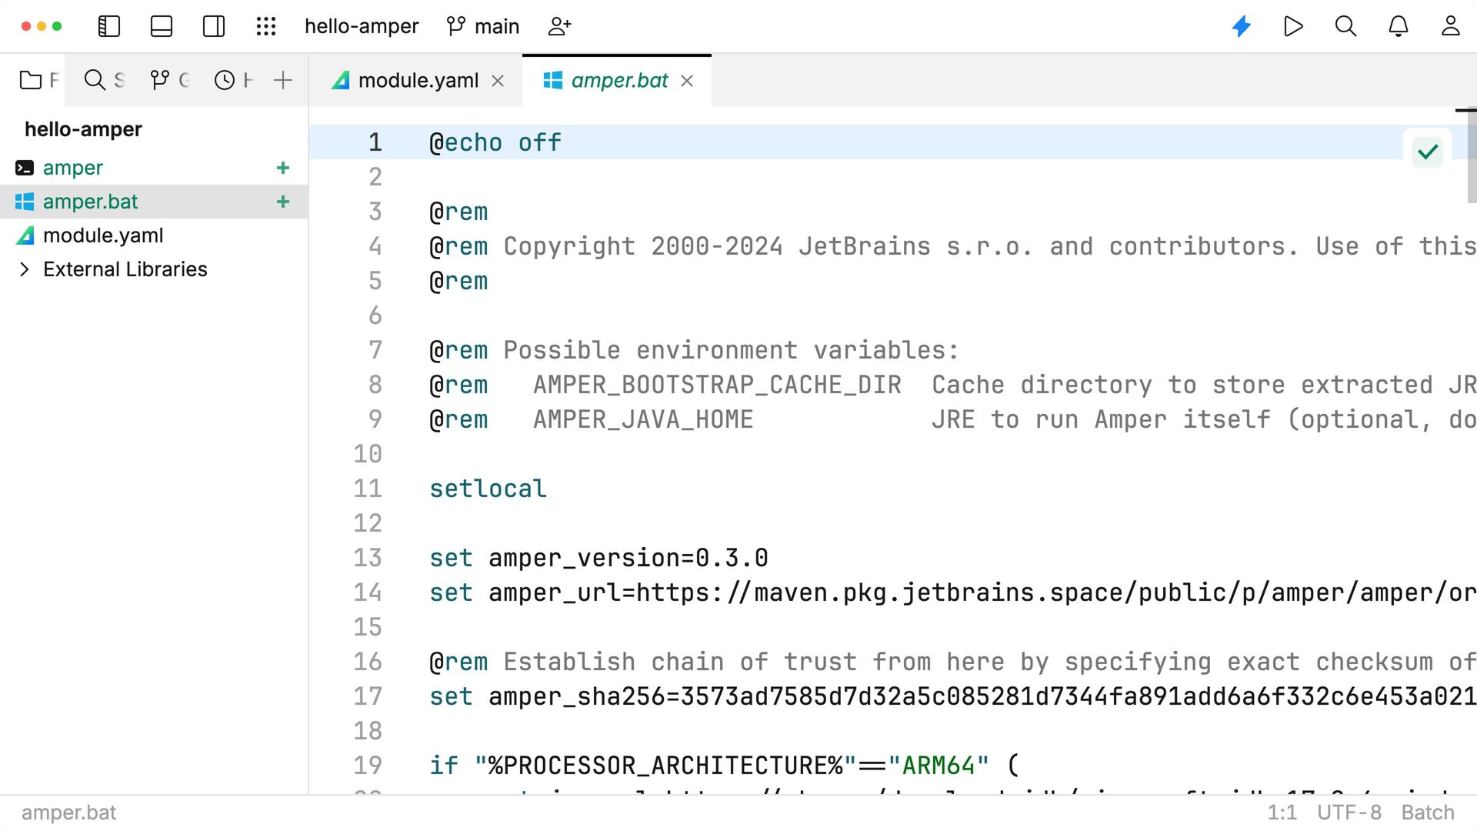Image resolution: width=1477 pixels, height=831 pixels.
Task: Click the Copyright comment line
Action: [x=952, y=246]
